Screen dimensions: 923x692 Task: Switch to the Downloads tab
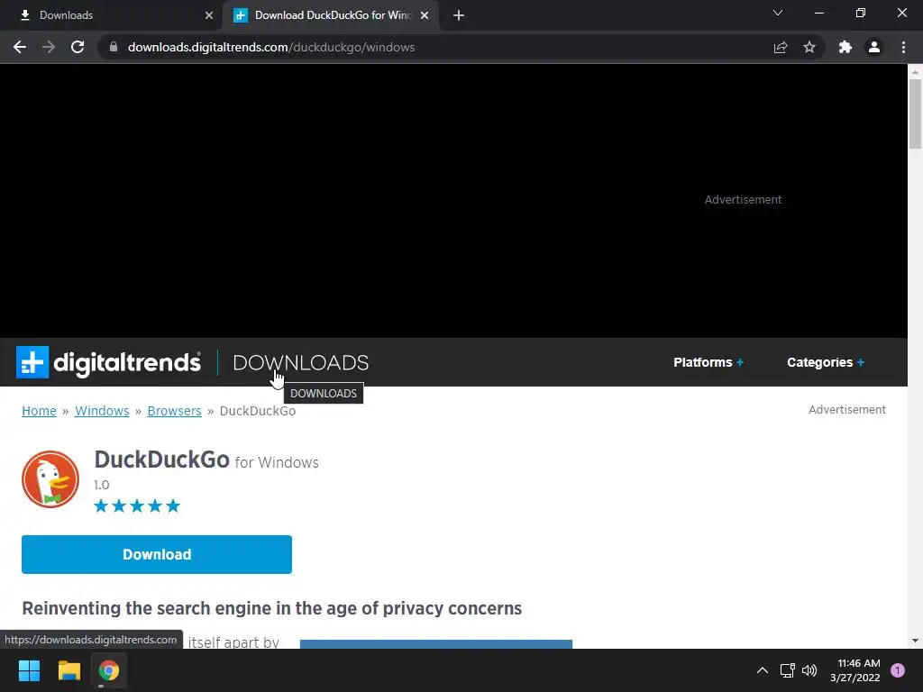(x=111, y=15)
